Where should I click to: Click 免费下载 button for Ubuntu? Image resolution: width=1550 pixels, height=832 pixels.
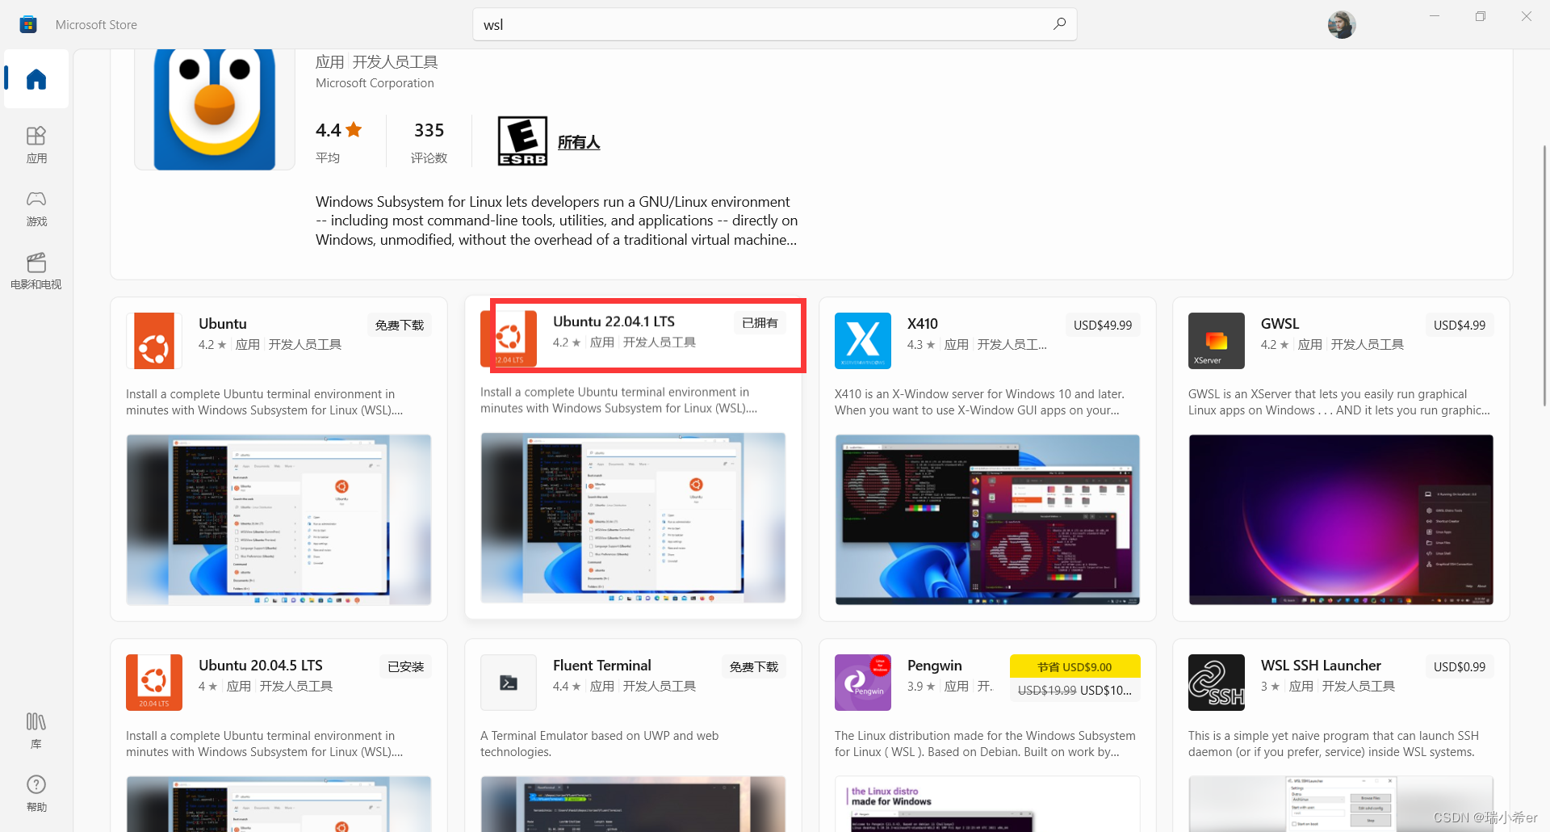(400, 325)
